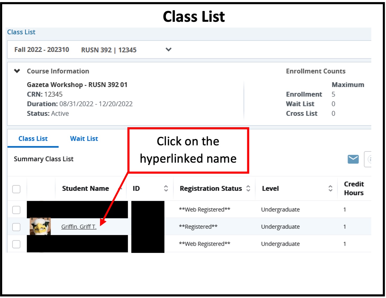The width and height of the screenshot is (386, 298).
Task: Select the Class List tab
Action: (x=33, y=139)
